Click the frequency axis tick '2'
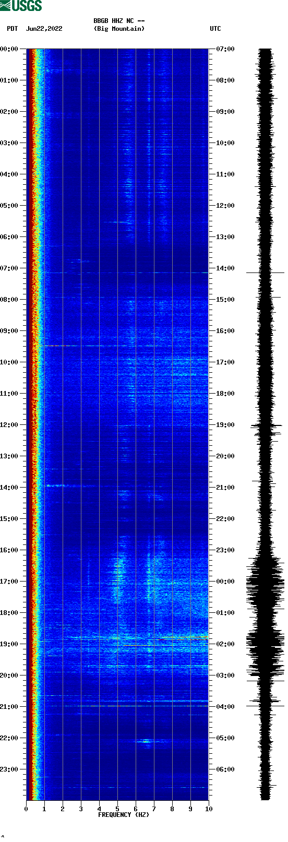 (x=63, y=809)
